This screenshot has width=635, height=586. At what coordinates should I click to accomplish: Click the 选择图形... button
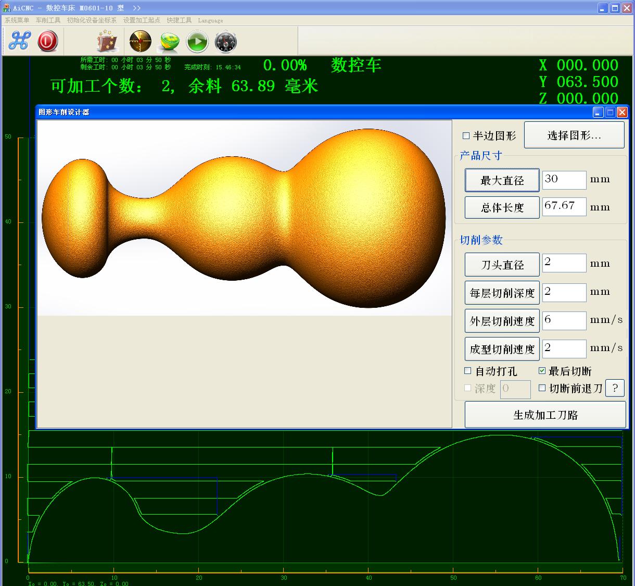click(574, 135)
